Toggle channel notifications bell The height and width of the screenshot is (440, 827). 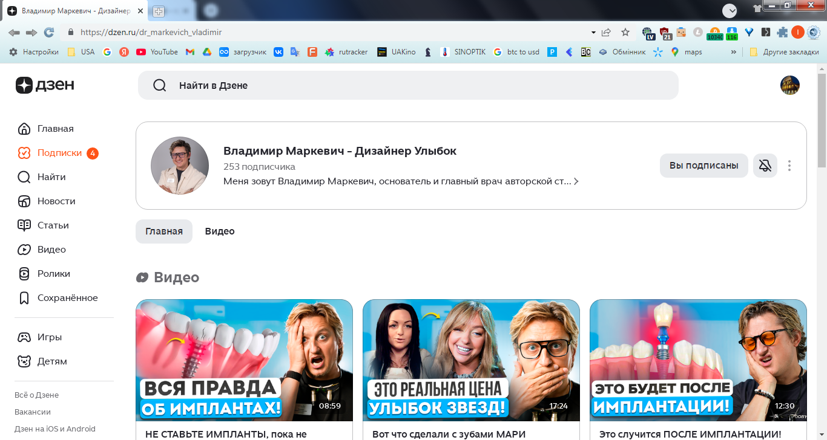[x=765, y=166]
